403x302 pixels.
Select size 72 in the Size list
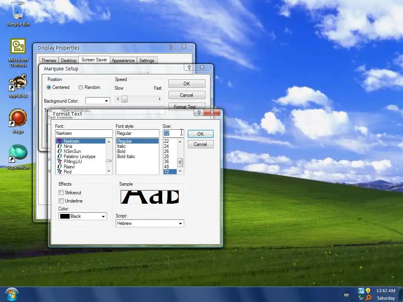[170, 172]
